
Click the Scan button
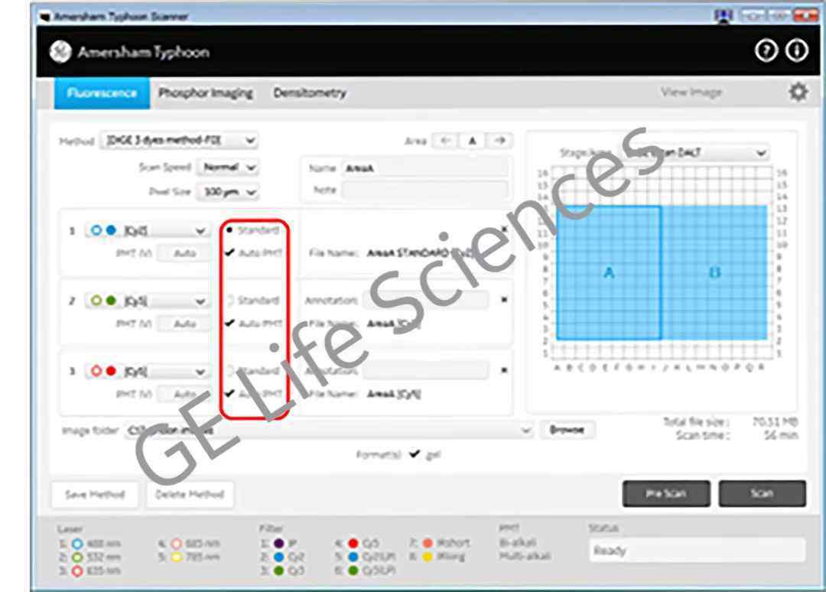pos(763,493)
